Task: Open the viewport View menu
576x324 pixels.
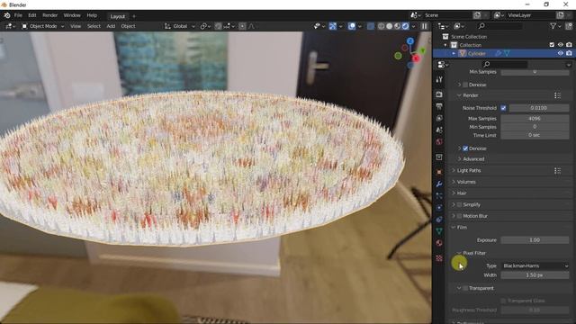Action: point(76,26)
